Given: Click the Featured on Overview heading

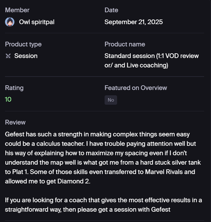Looking at the screenshot, I should point(136,88).
